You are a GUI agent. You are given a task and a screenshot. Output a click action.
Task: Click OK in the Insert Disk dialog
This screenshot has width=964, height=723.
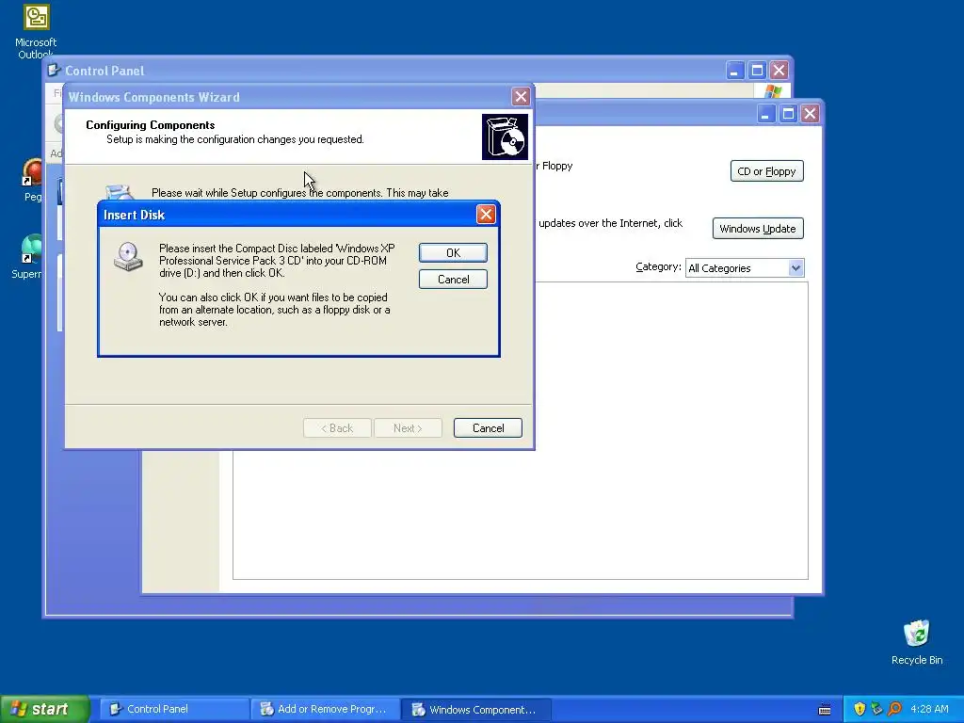[453, 252]
